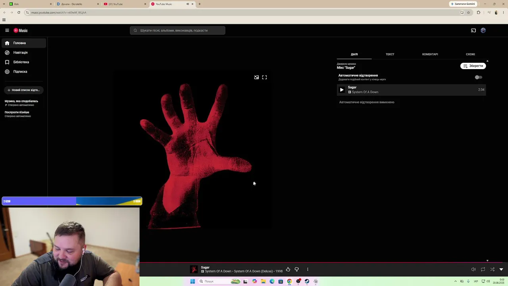Switch to the ТЕКСТ lyrics tab
This screenshot has height=286, width=508.
tap(390, 54)
